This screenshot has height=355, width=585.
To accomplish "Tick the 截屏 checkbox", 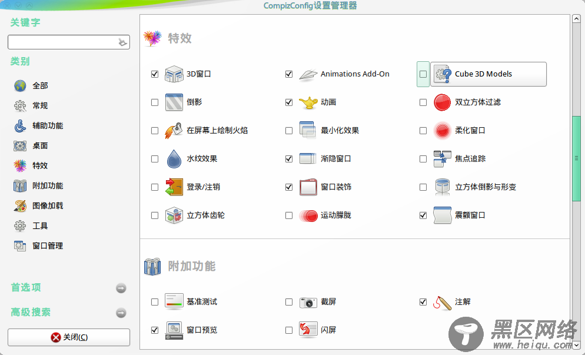I will tap(289, 302).
